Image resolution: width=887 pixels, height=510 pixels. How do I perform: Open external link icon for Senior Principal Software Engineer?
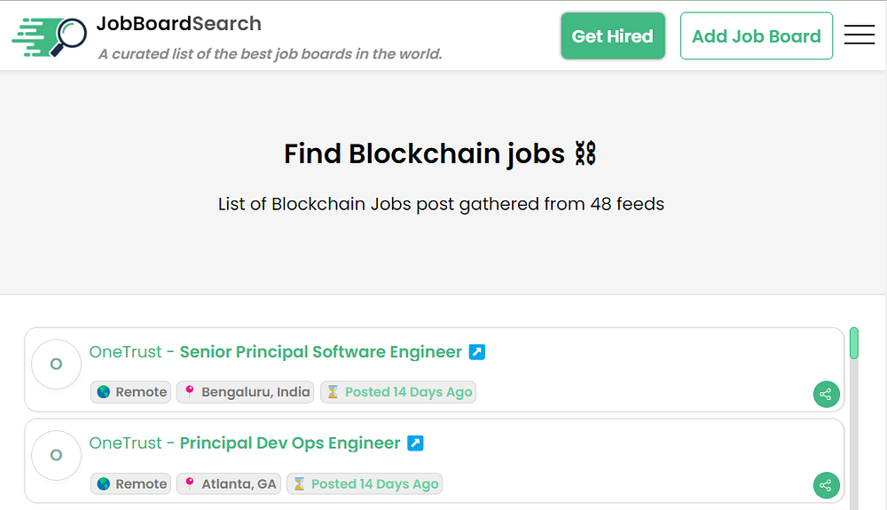click(x=477, y=352)
